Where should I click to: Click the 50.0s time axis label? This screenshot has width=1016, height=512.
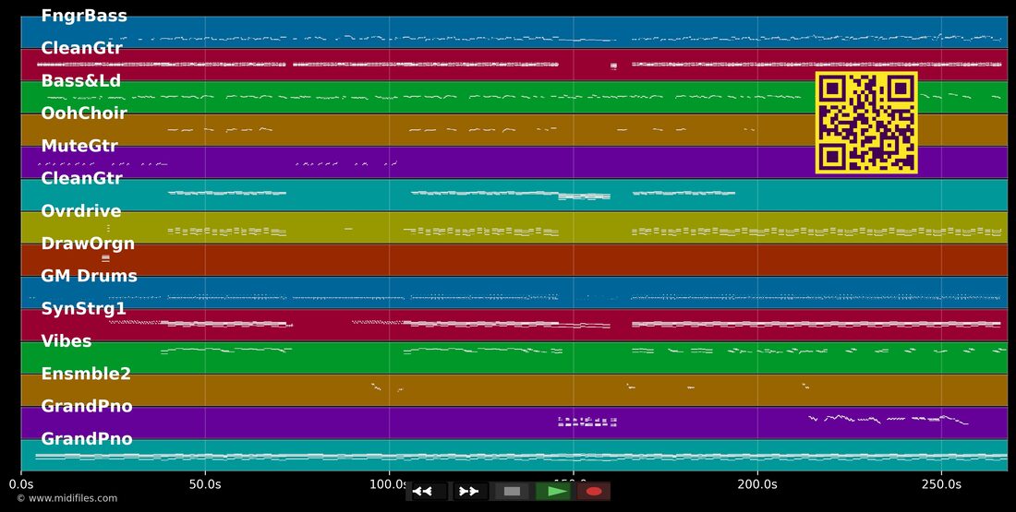click(x=205, y=483)
